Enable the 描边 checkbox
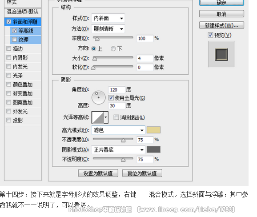 pyautogui.click(x=8, y=48)
